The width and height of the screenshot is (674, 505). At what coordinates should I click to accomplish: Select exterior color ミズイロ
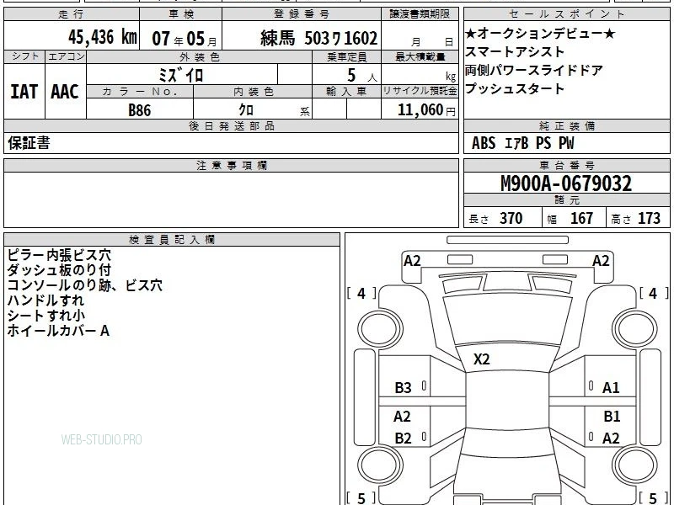point(180,75)
